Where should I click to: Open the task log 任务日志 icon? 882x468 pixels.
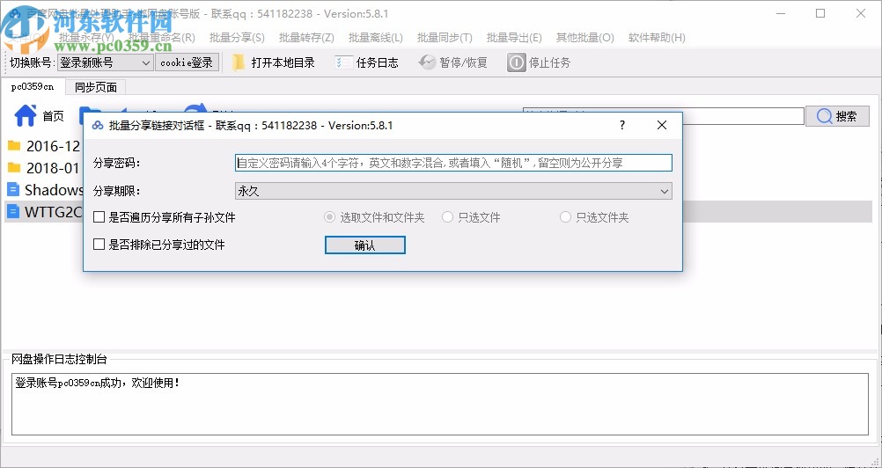(x=343, y=62)
